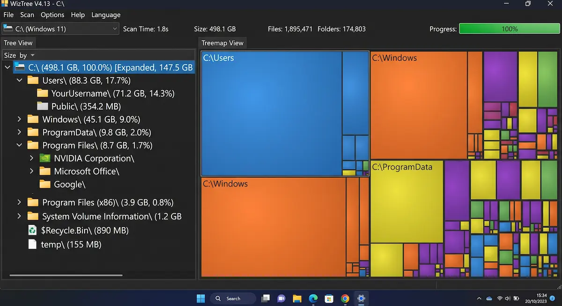Click the $Recycle.Bin recycle icon
562x306 pixels.
32,230
